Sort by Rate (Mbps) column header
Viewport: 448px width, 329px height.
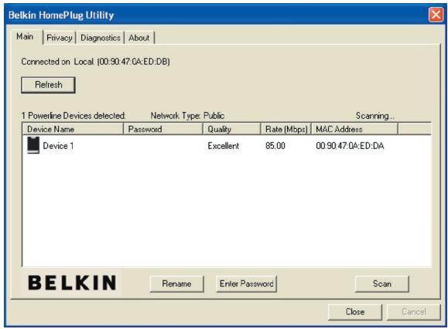(286, 129)
